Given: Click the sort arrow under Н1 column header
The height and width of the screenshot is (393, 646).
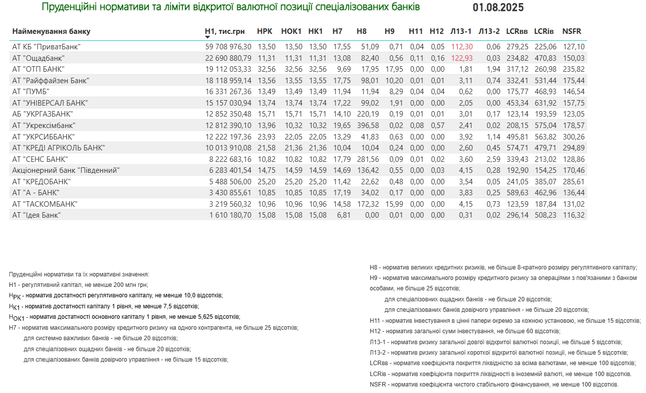Looking at the screenshot, I should pyautogui.click(x=208, y=37).
